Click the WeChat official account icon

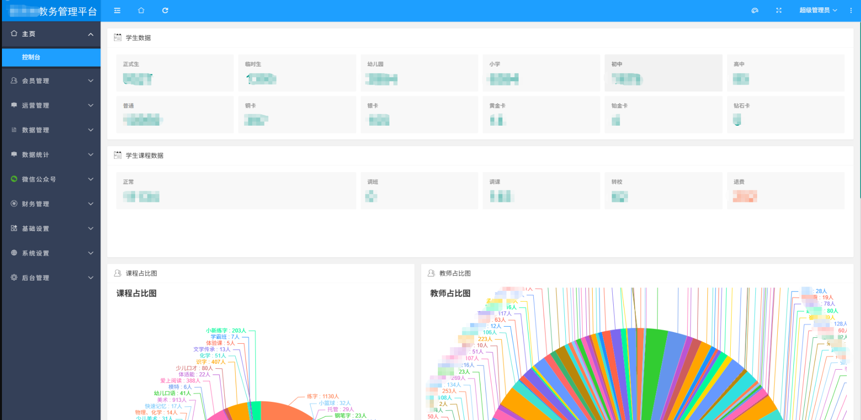[14, 179]
